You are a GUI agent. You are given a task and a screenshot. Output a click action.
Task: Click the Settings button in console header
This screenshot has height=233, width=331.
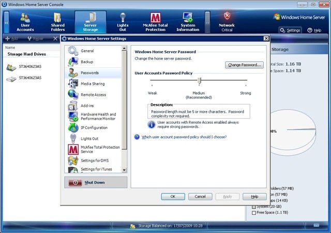(290, 30)
